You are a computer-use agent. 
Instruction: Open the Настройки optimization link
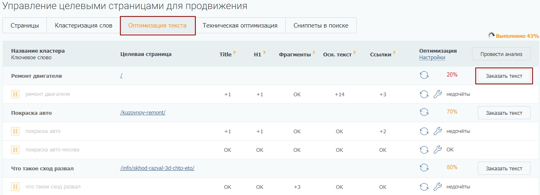pos(432,58)
